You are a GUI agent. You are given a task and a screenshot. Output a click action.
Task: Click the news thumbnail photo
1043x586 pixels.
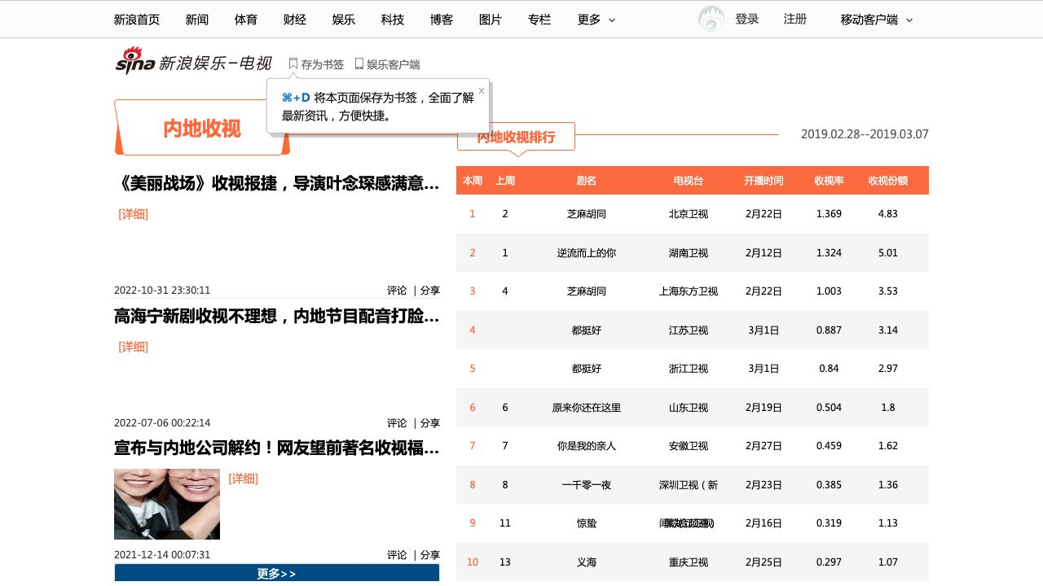point(167,504)
